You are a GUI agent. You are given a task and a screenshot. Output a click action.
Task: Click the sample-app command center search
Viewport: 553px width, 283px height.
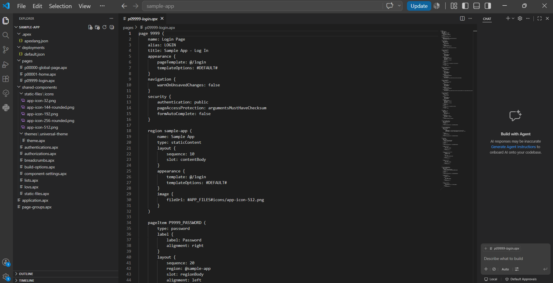pos(262,6)
